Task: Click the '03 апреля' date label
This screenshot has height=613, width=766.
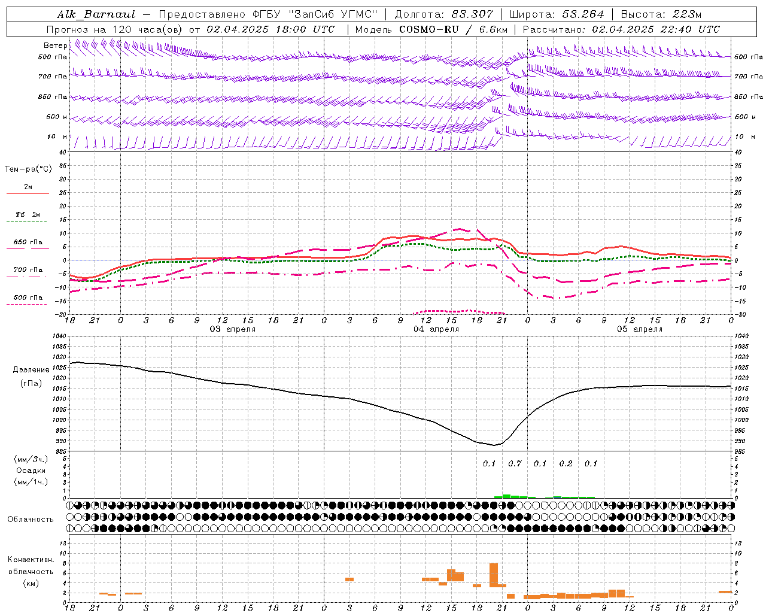Action: [x=232, y=329]
